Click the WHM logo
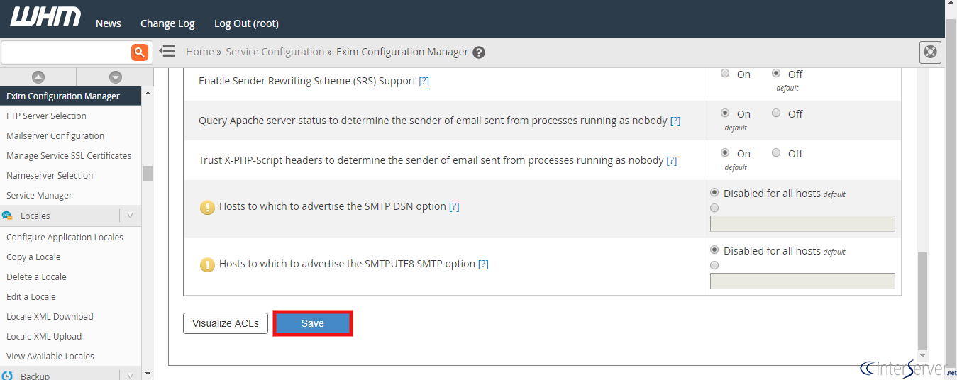 (45, 18)
